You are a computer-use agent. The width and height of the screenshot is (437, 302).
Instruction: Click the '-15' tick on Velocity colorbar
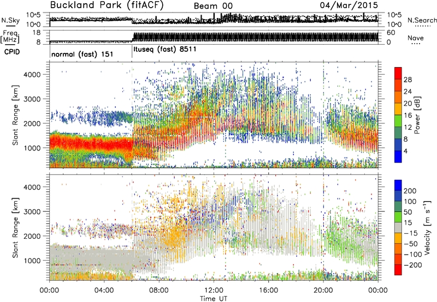pos(411,233)
